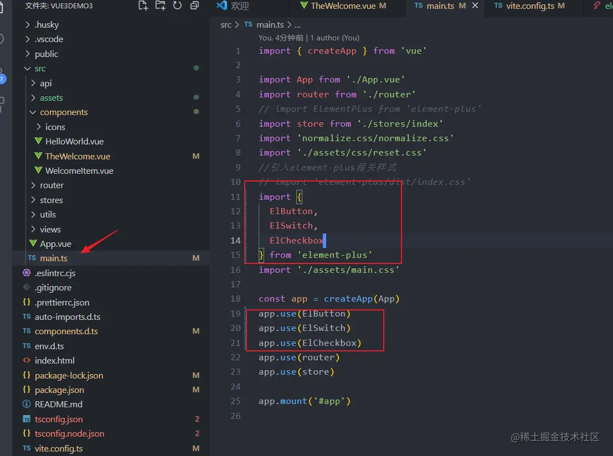Switch to the TheWelcome.vue tab
The image size is (613, 456).
[343, 6]
